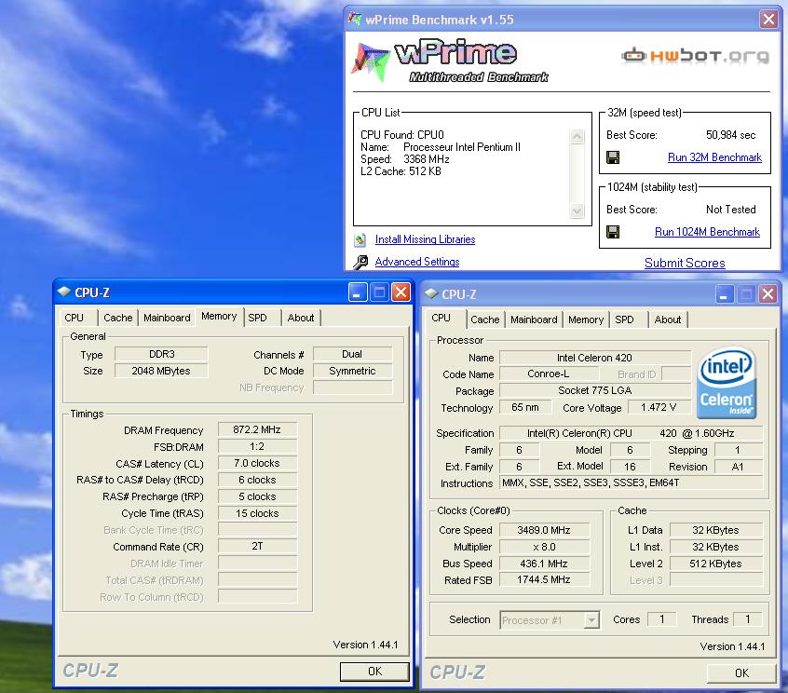This screenshot has width=788, height=693.
Task: Click the wPrime logo icon
Action: [x=371, y=61]
